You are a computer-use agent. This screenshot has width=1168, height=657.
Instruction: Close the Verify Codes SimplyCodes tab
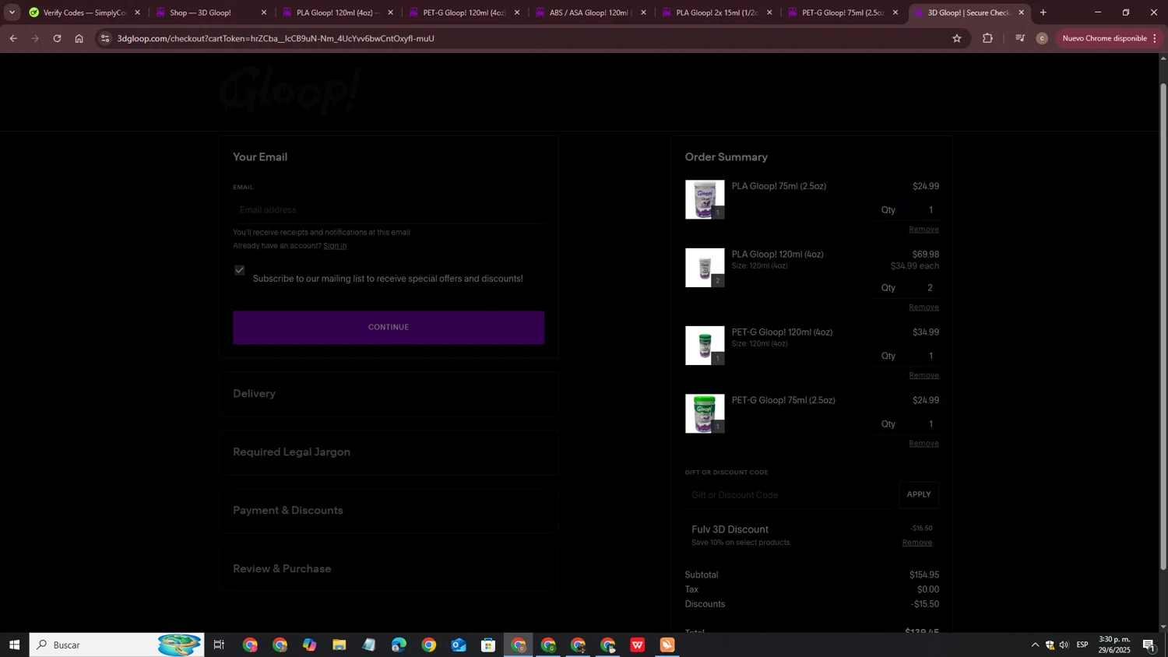[138, 12]
